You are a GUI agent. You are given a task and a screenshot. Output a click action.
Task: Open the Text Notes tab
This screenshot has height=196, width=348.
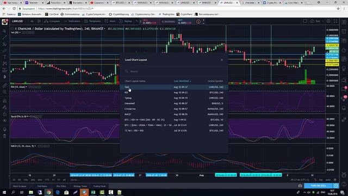(42, 186)
